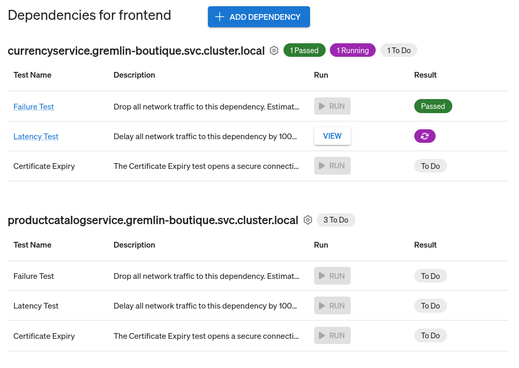The image size is (519, 368).
Task: Click the '3 To Do' badge for productcatalogservice
Action: pos(336,220)
